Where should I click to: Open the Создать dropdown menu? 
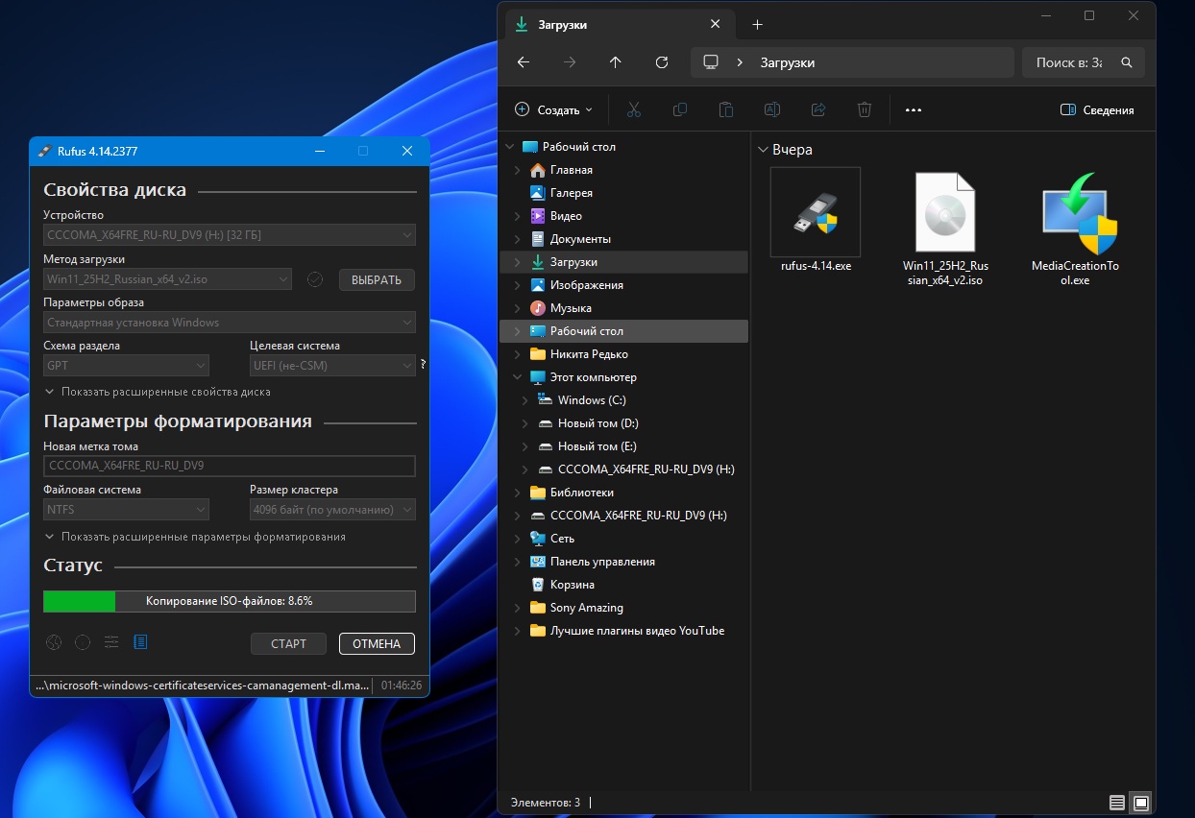[x=554, y=109]
